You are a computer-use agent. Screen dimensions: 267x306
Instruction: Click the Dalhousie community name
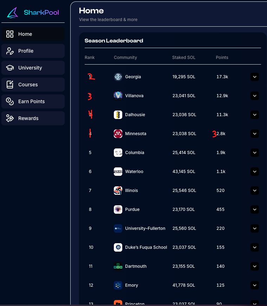(135, 114)
